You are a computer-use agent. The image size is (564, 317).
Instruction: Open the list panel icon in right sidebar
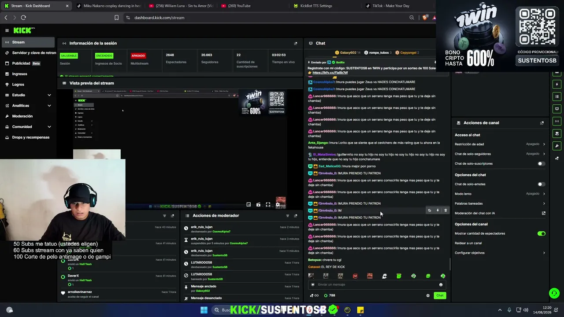click(557, 96)
